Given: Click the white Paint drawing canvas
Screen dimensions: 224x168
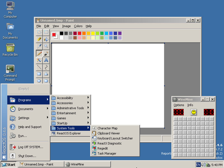Looking at the screenshot, I should 108,86.
